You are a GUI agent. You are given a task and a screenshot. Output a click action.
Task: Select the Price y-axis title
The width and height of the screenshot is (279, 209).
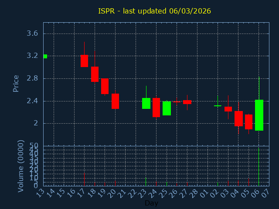pyautogui.click(x=16, y=83)
